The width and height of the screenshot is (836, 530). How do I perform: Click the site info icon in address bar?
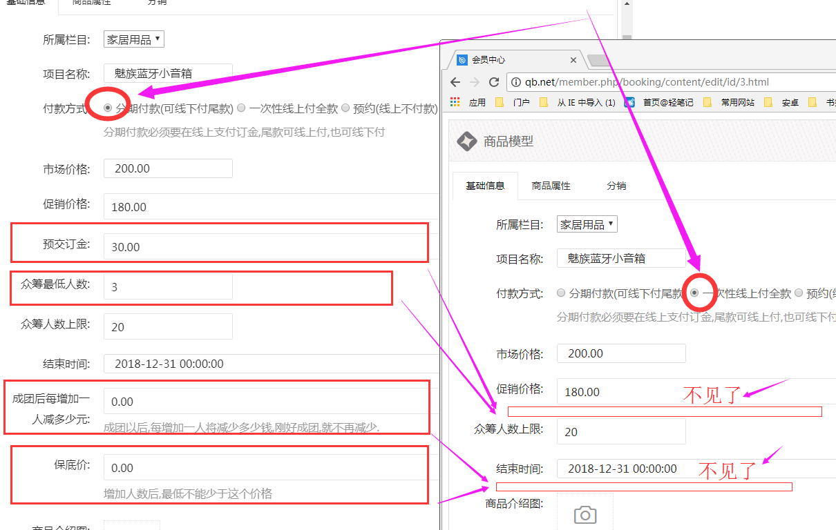coord(516,82)
